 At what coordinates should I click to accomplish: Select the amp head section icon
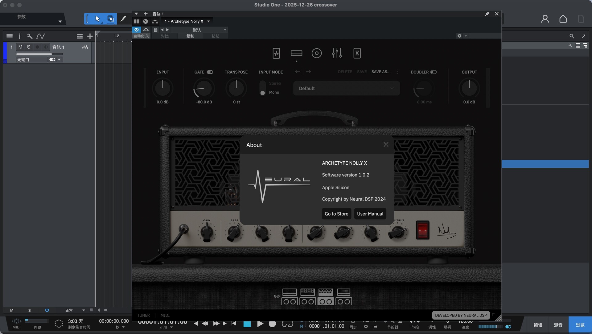click(296, 53)
